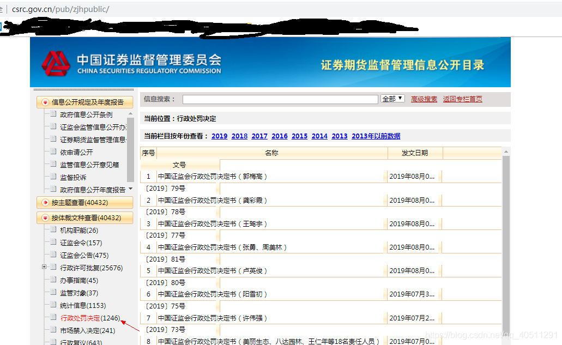Open 监督投诉 tree item
The image size is (562, 345).
point(73,177)
